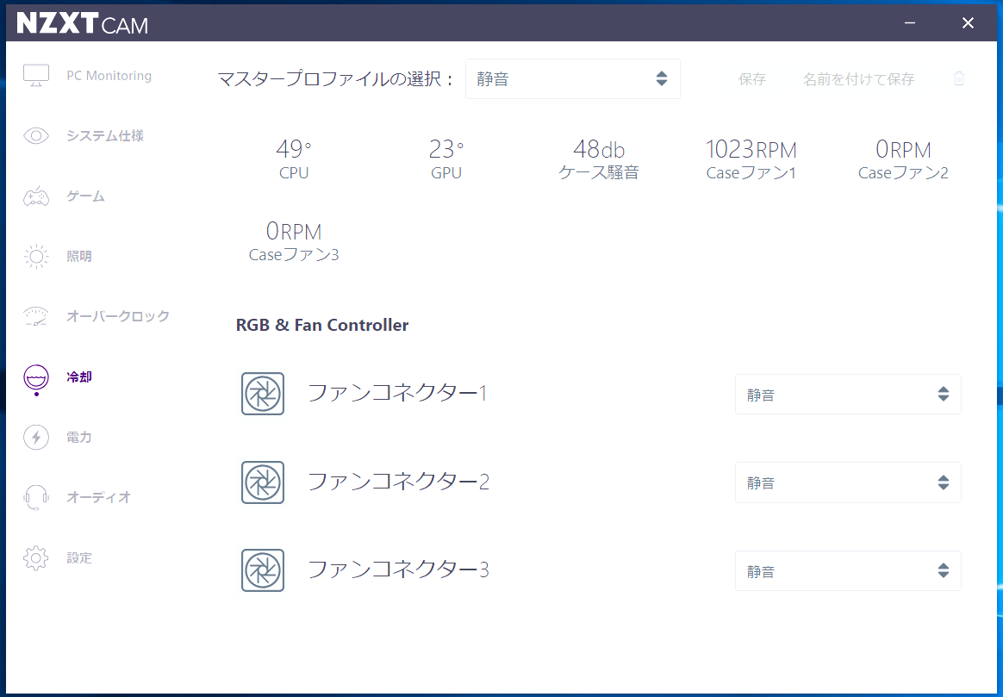This screenshot has width=1003, height=697.
Task: Click the 保存 button
Action: (x=751, y=79)
